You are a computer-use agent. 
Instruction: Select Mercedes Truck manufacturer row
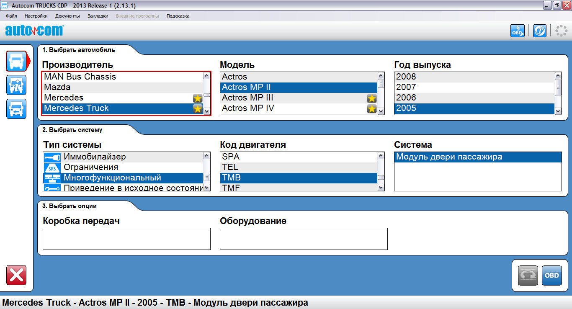pyautogui.click(x=123, y=108)
